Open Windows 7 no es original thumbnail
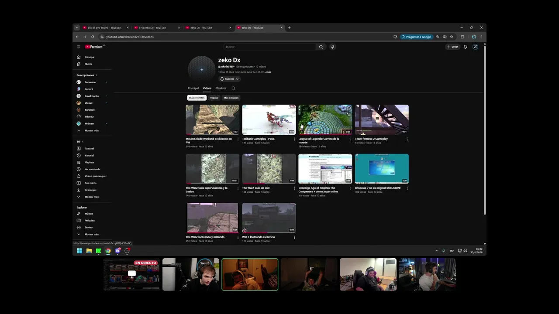 coord(382,169)
